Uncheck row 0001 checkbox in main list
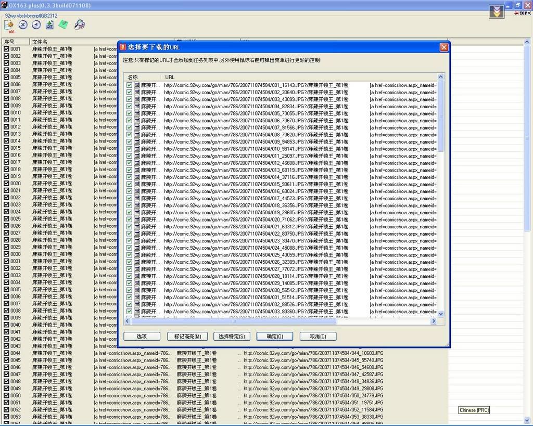Screen dimensions: 533x426 click(x=6, y=49)
